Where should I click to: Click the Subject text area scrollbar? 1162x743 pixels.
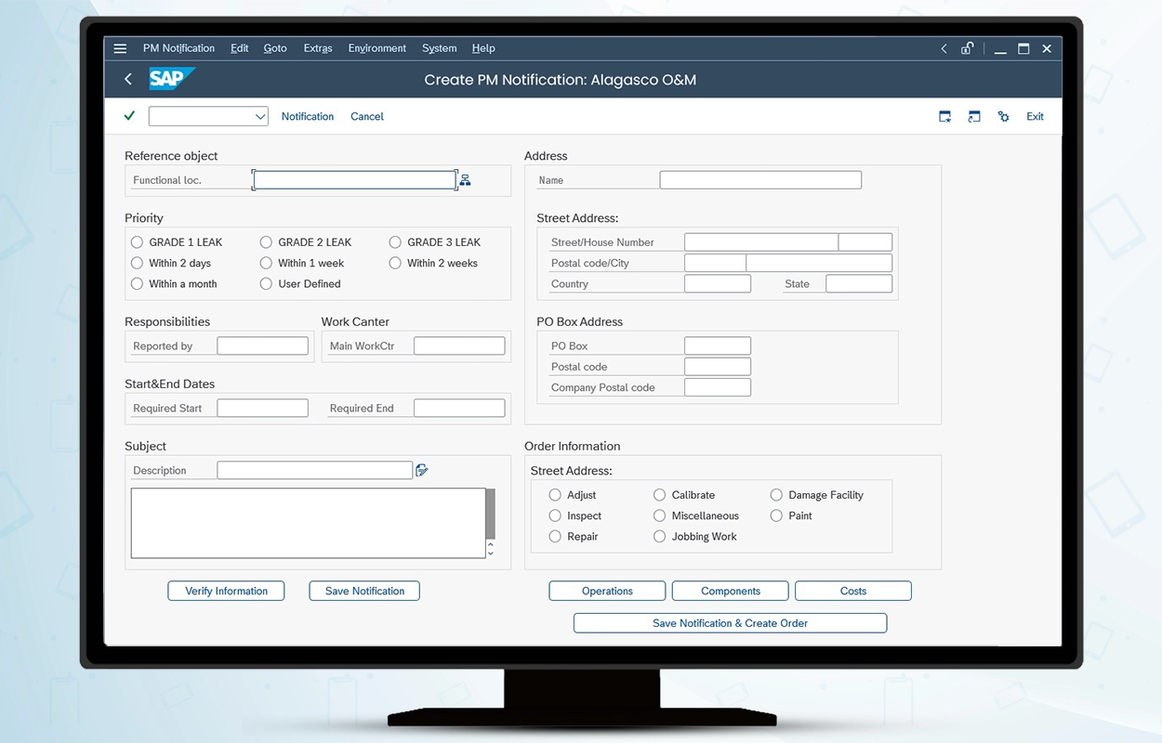click(x=491, y=515)
